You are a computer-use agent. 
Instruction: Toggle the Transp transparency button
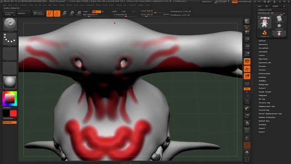tap(247, 138)
